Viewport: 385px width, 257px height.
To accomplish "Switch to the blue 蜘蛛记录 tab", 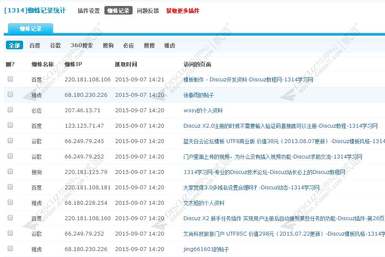I will tap(30, 29).
